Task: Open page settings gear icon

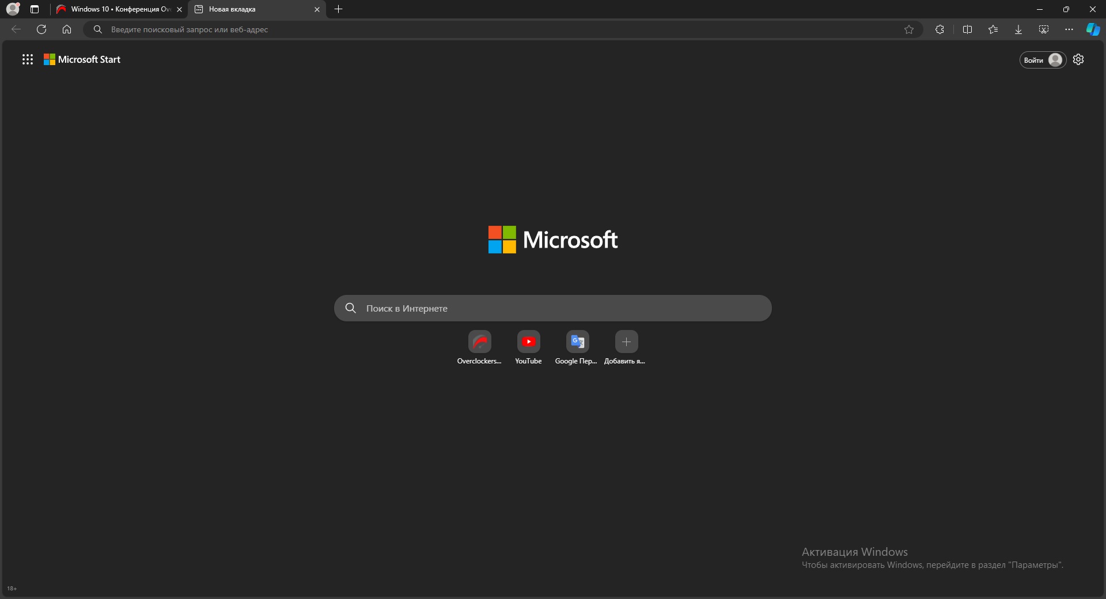Action: pyautogui.click(x=1078, y=59)
